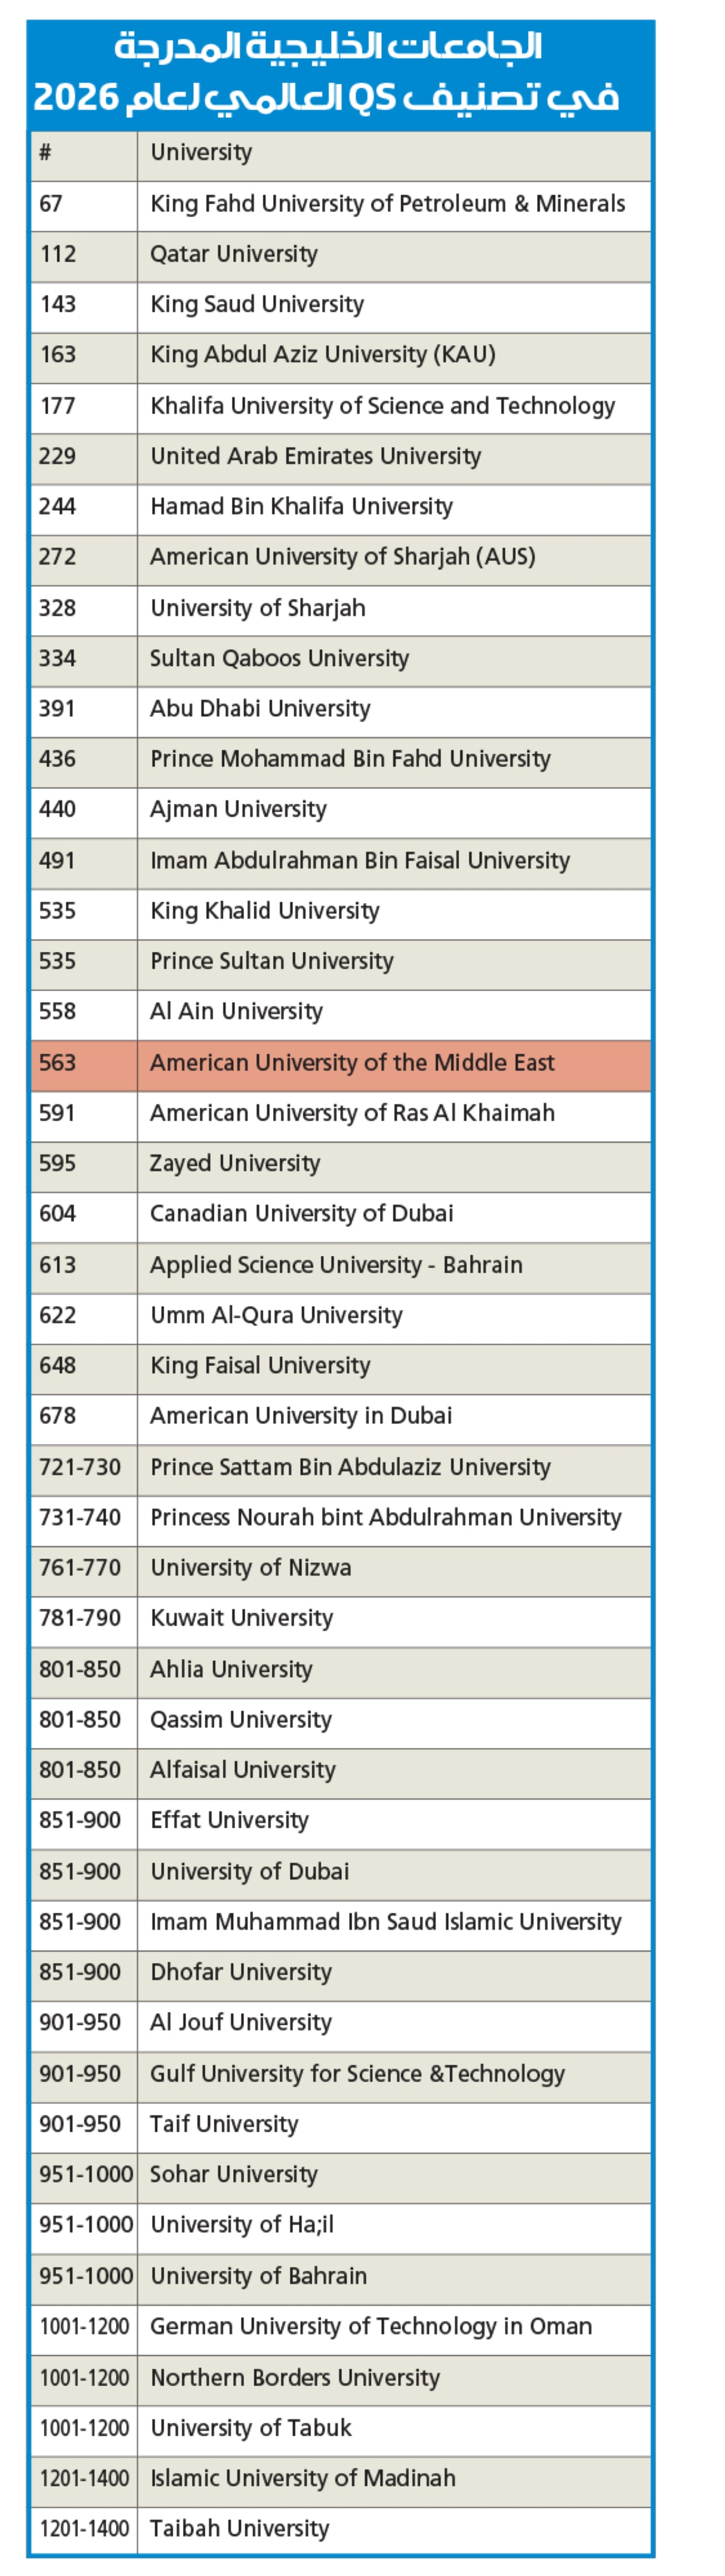Screen dimensions: 725x2576
Task: Select American University in Dubai row
Action: tap(301, 1416)
